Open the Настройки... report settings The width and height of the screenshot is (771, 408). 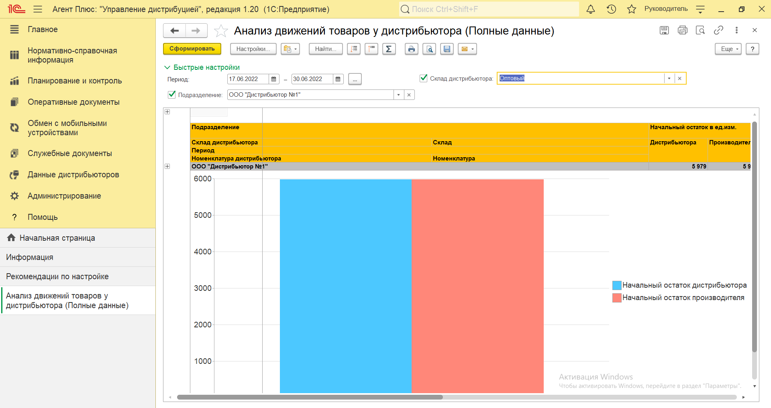(x=253, y=49)
